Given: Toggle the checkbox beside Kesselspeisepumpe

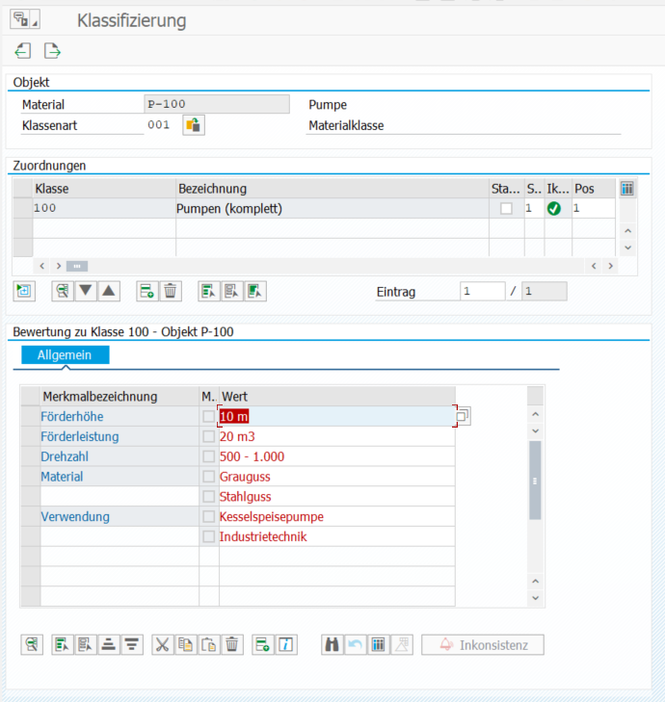Looking at the screenshot, I should point(208,517).
